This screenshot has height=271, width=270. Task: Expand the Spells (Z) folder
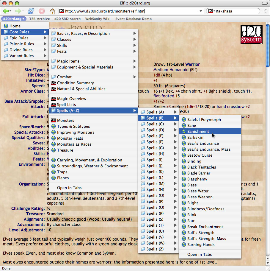coord(159,249)
